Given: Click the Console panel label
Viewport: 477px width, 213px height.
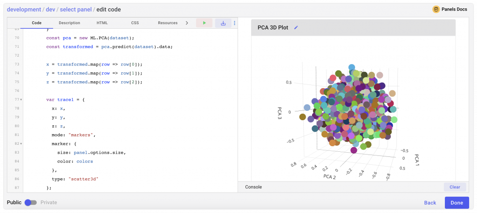Looking at the screenshot, I should (253, 187).
